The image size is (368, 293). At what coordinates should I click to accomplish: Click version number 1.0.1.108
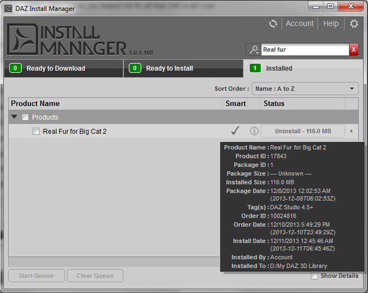[141, 53]
